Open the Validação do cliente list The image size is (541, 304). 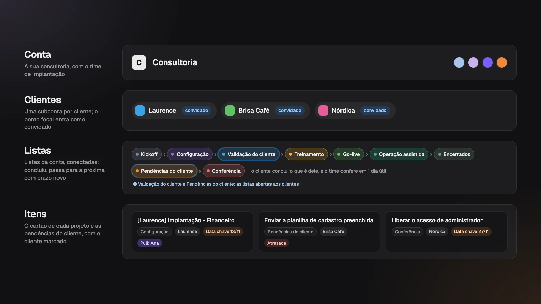coord(249,154)
